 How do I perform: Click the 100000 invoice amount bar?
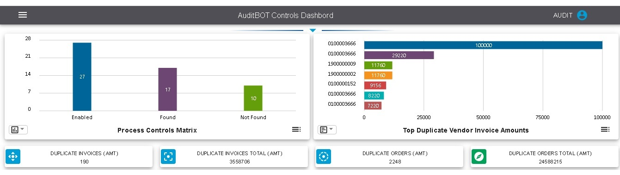pos(483,45)
